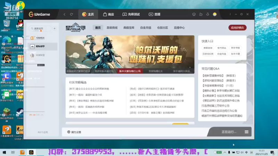Viewport: 278px width, 156px height.
Task: Click the red 应用详情页 button
Action: click(x=237, y=28)
